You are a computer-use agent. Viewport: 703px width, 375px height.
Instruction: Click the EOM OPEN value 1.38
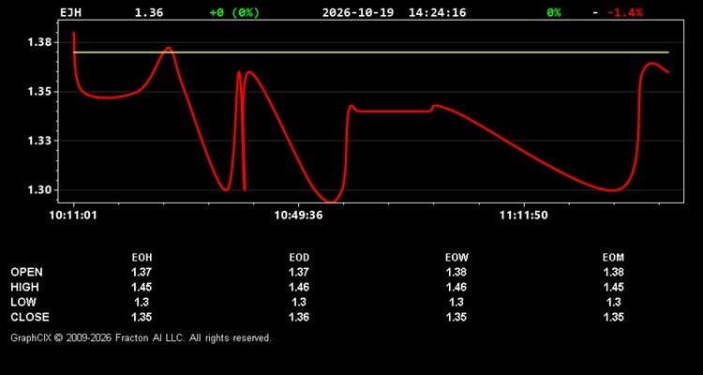(x=613, y=272)
